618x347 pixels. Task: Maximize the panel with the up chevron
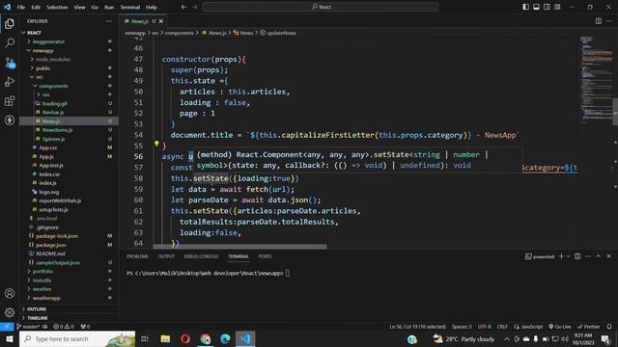click(599, 256)
